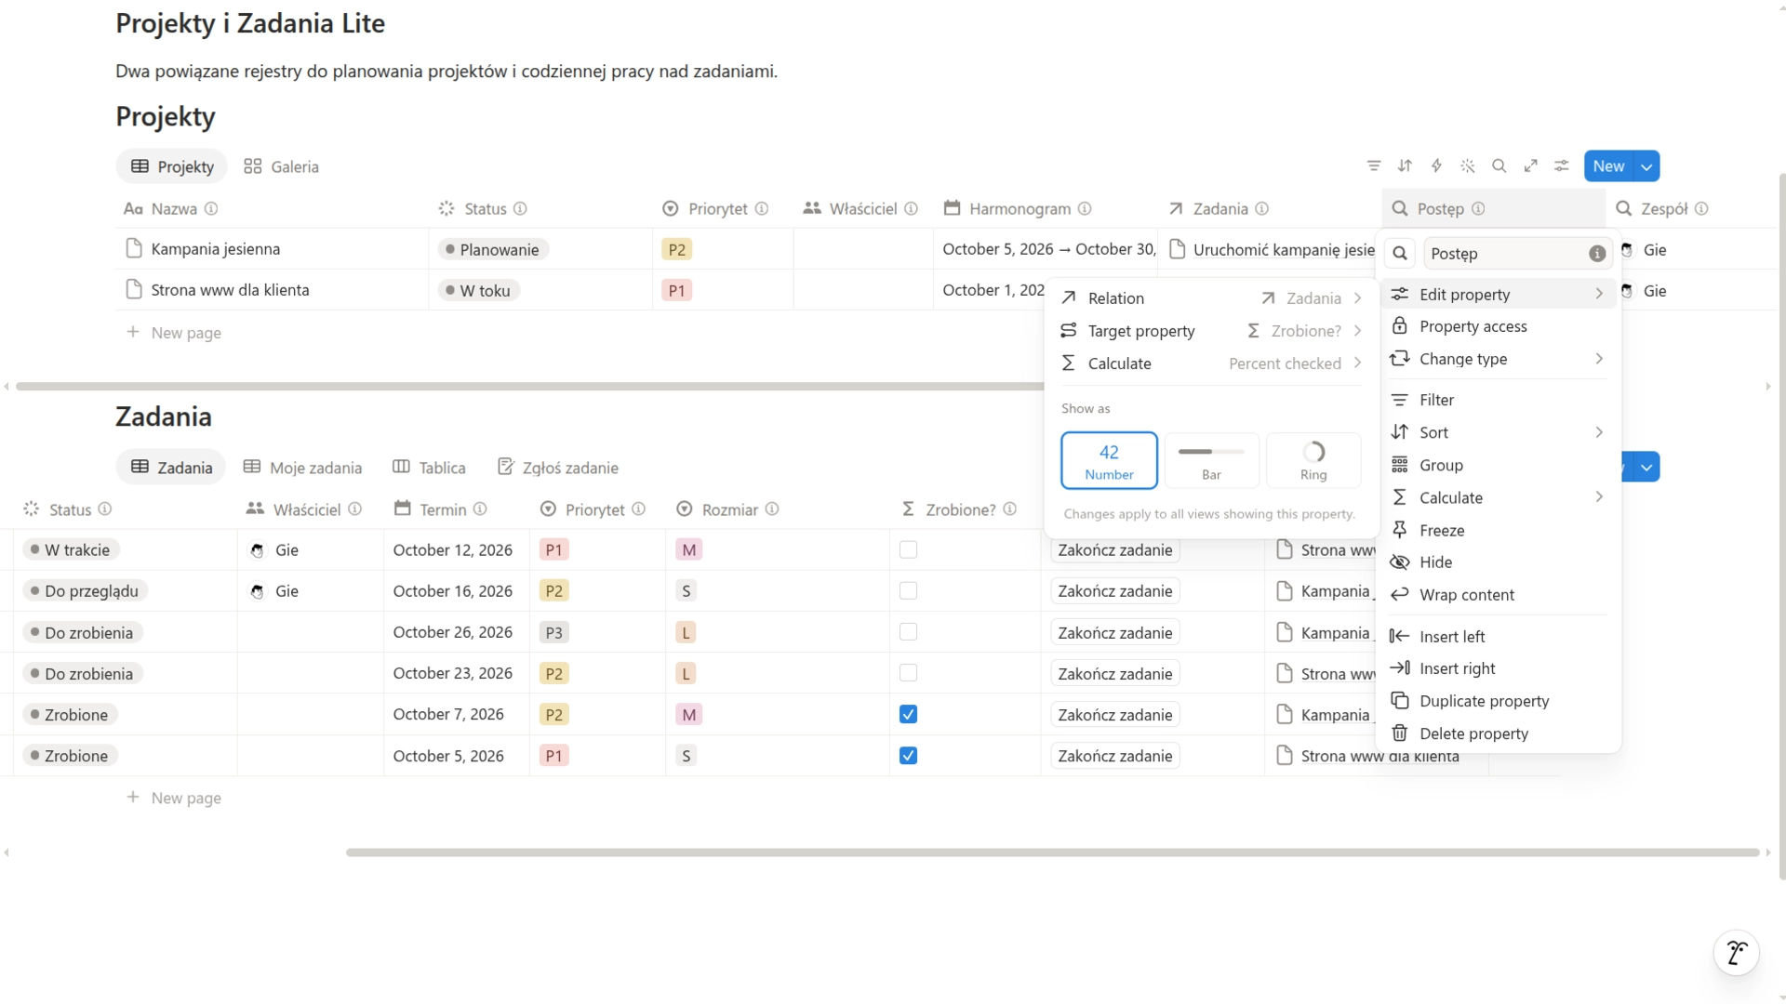Open Relation Zadania selector
The height and width of the screenshot is (1004, 1786).
point(1211,297)
